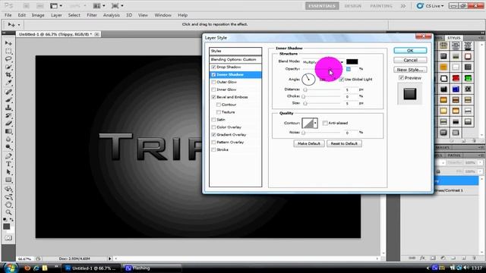Image resolution: width=486 pixels, height=273 pixels.
Task: Open the status bar info arrow
Action: pos(109,259)
